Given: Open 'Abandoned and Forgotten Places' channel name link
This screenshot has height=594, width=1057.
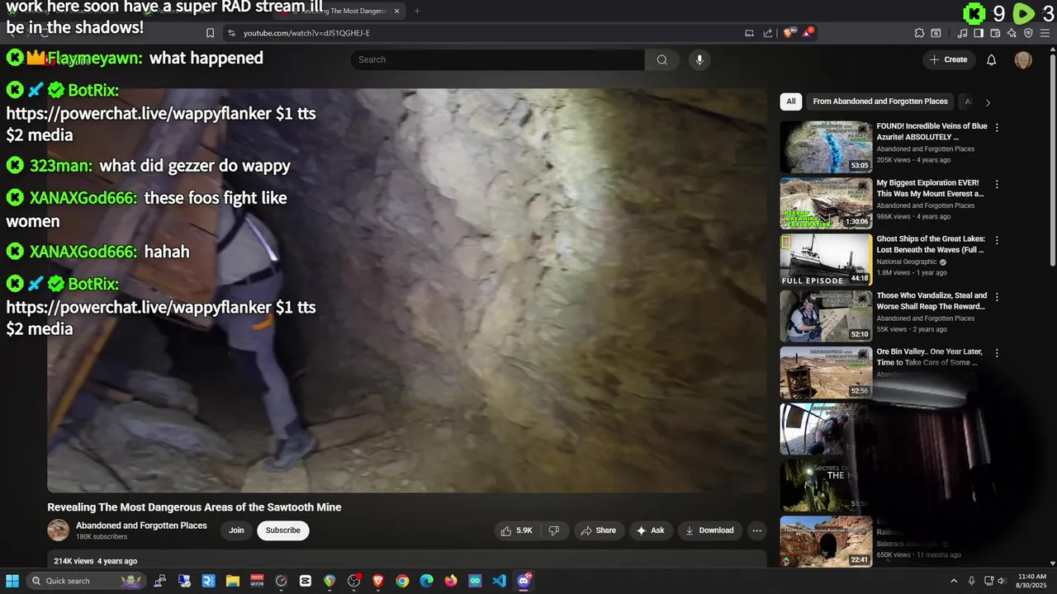Looking at the screenshot, I should click(x=141, y=526).
